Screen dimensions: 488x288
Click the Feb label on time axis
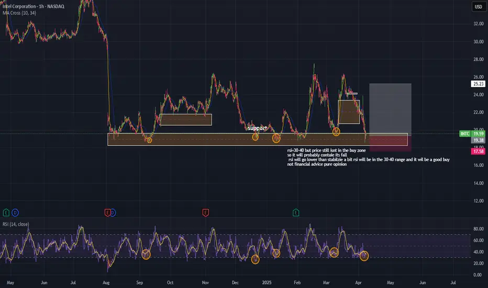pos(297,283)
